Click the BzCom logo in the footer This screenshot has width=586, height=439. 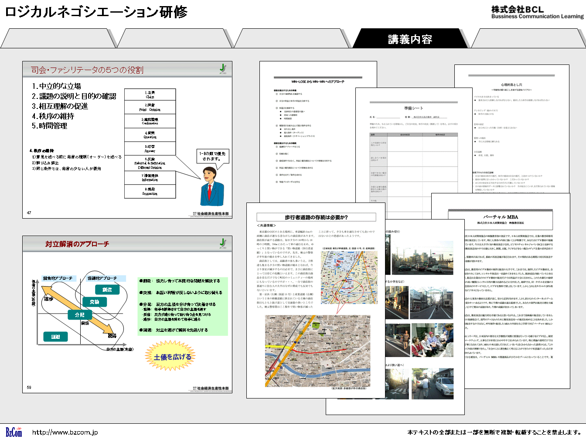[x=14, y=432]
